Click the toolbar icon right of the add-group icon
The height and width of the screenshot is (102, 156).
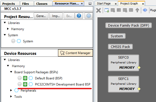113,10
